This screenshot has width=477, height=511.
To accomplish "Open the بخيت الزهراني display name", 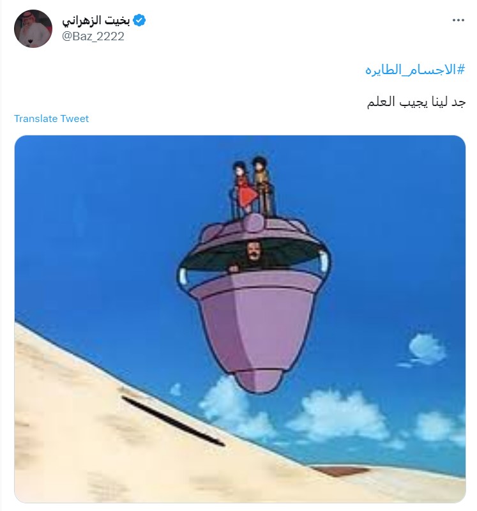I will click(x=96, y=20).
